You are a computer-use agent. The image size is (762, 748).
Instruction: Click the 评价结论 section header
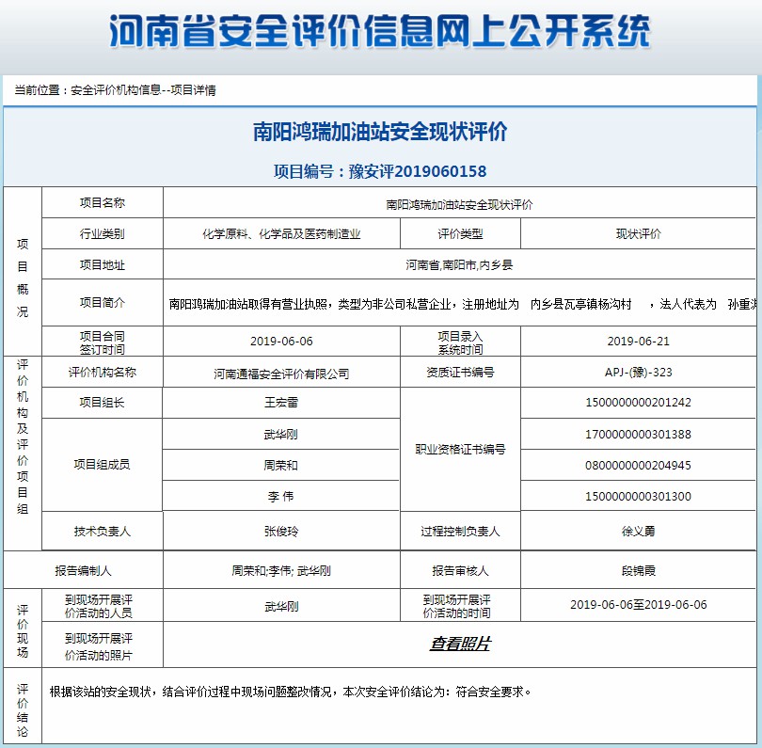[x=23, y=710]
